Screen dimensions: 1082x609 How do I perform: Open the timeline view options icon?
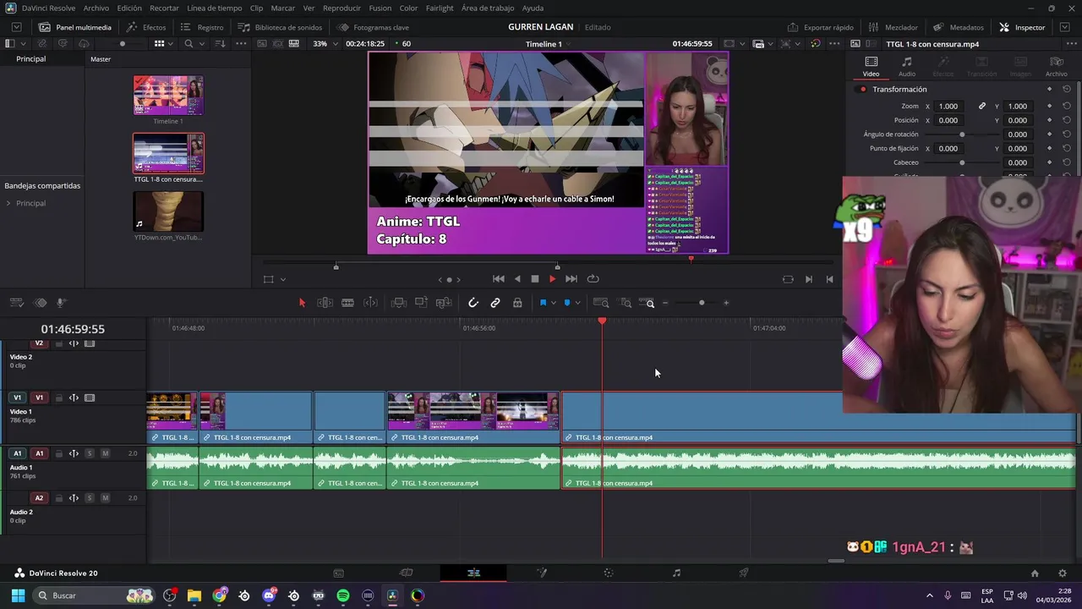pos(16,303)
